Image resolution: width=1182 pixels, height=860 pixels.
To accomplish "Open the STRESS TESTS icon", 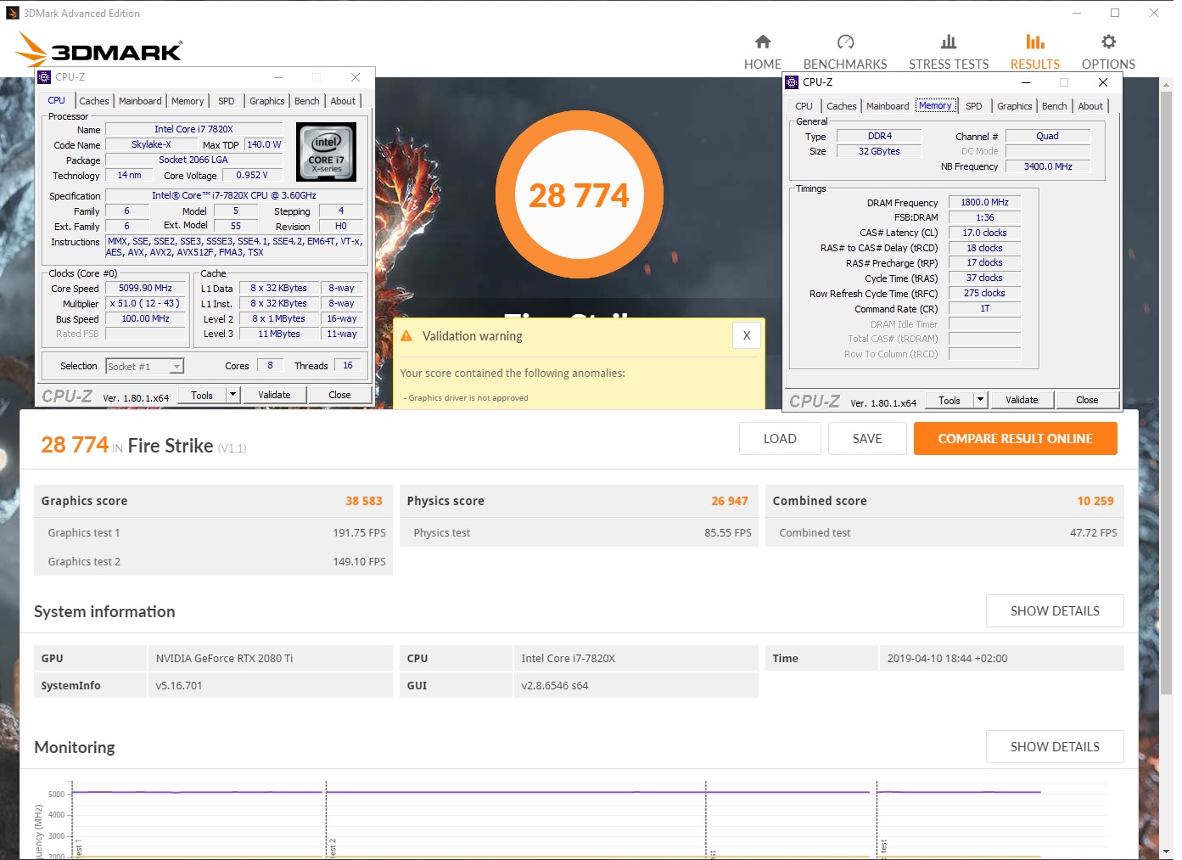I will click(x=949, y=42).
